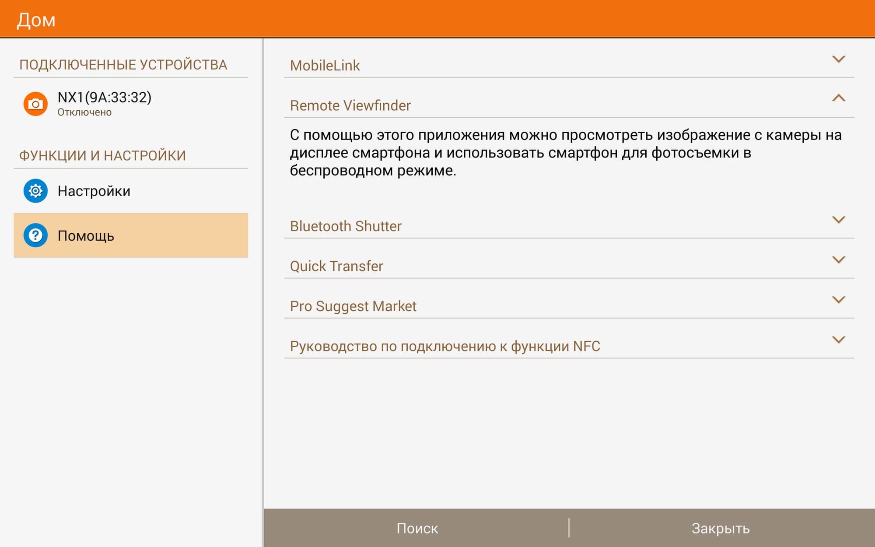Collapse Remote Viewfinder with up chevron
Image resolution: width=875 pixels, height=547 pixels.
(x=838, y=98)
